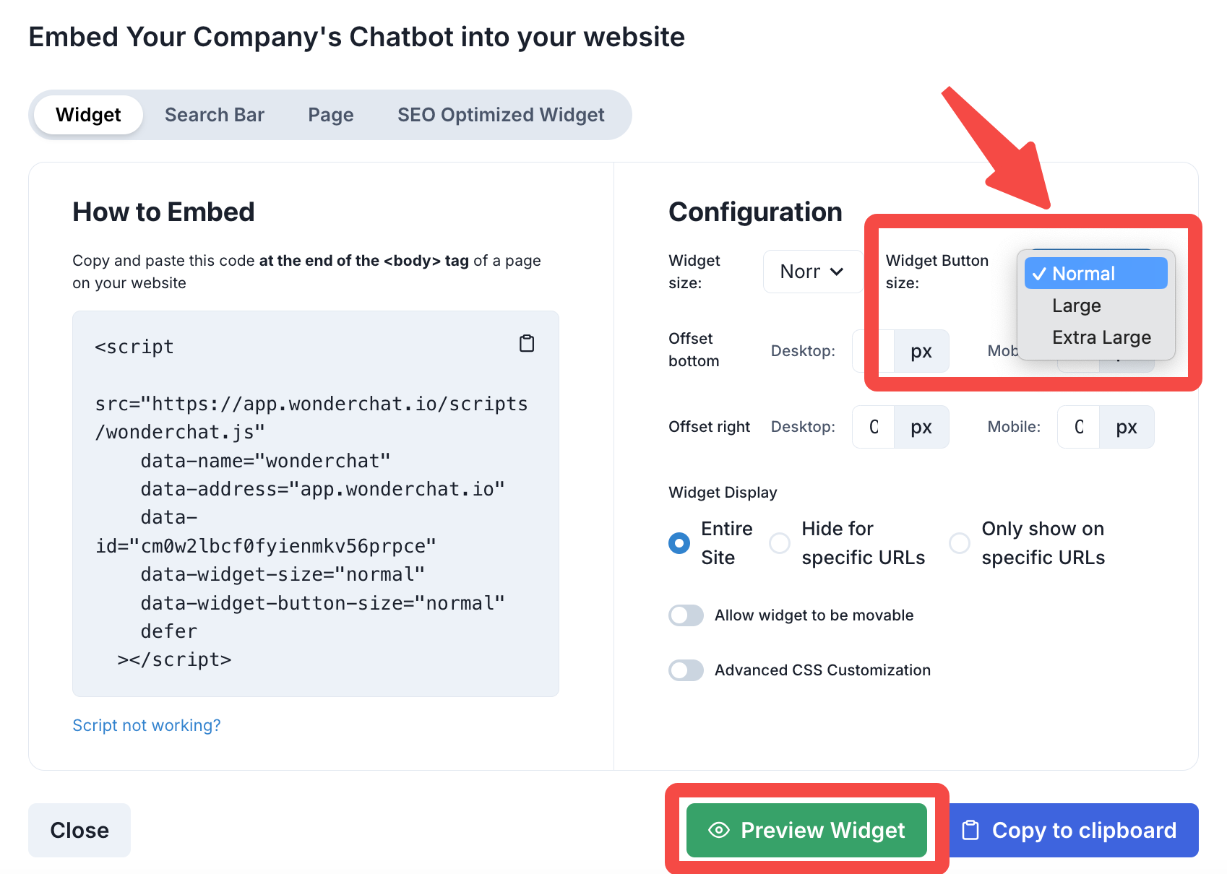Click the copy code clipboard icon
Image resolution: width=1227 pixels, height=874 pixels.
pyautogui.click(x=527, y=344)
